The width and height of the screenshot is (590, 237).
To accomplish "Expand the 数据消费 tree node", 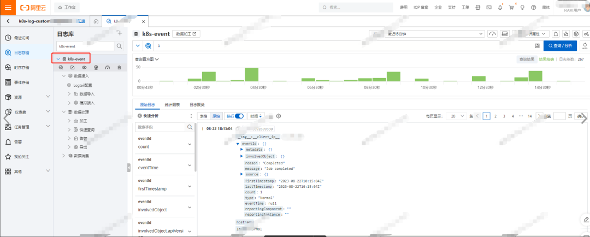I will click(x=64, y=156).
